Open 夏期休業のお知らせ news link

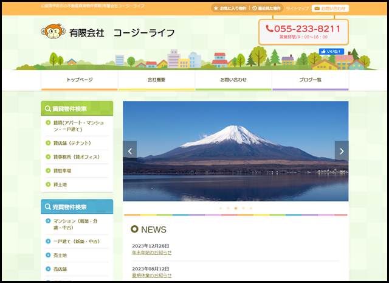point(152,276)
